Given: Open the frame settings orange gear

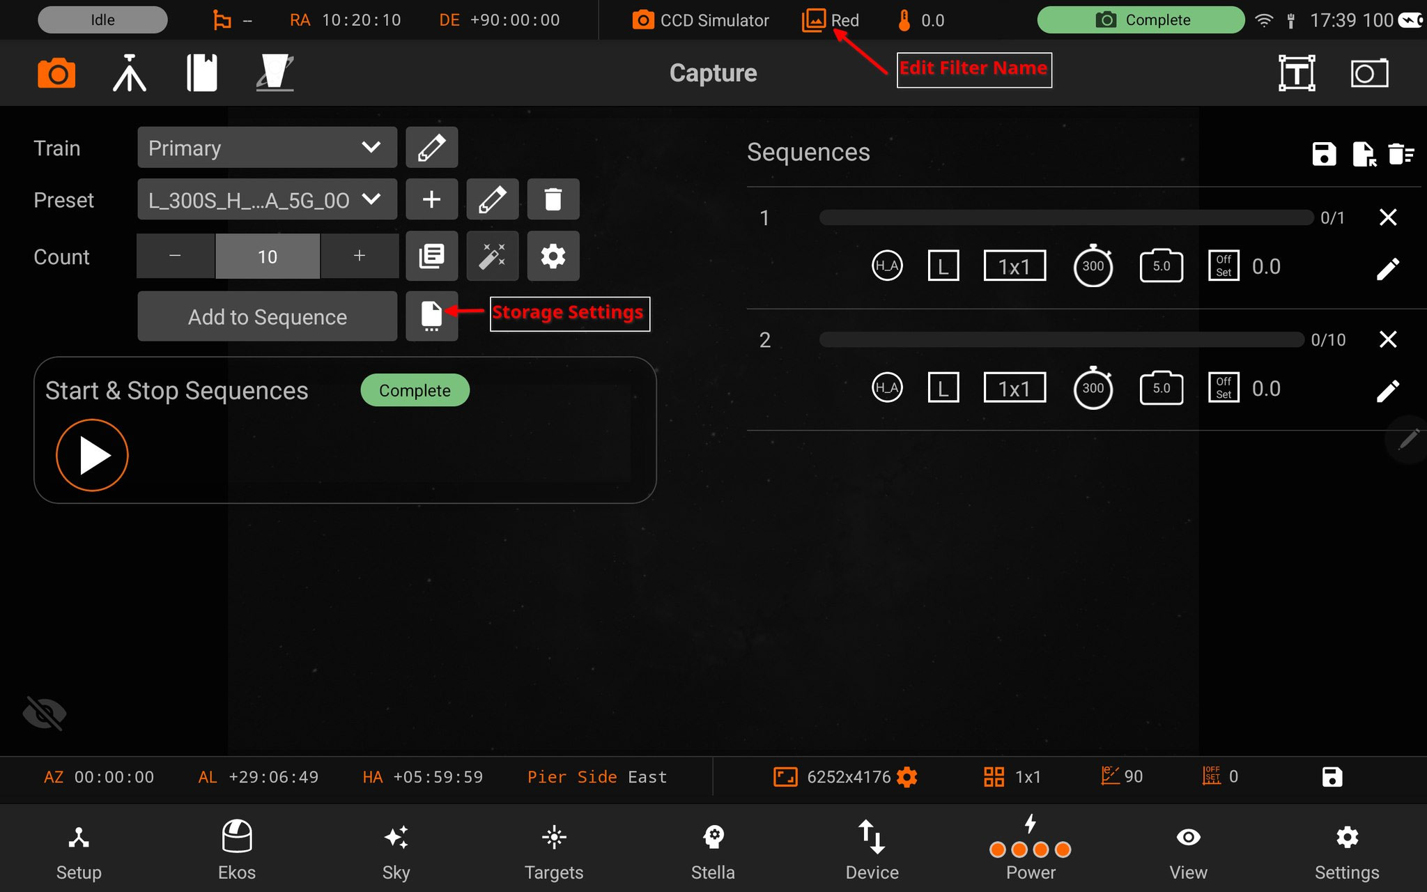Looking at the screenshot, I should pos(907,776).
